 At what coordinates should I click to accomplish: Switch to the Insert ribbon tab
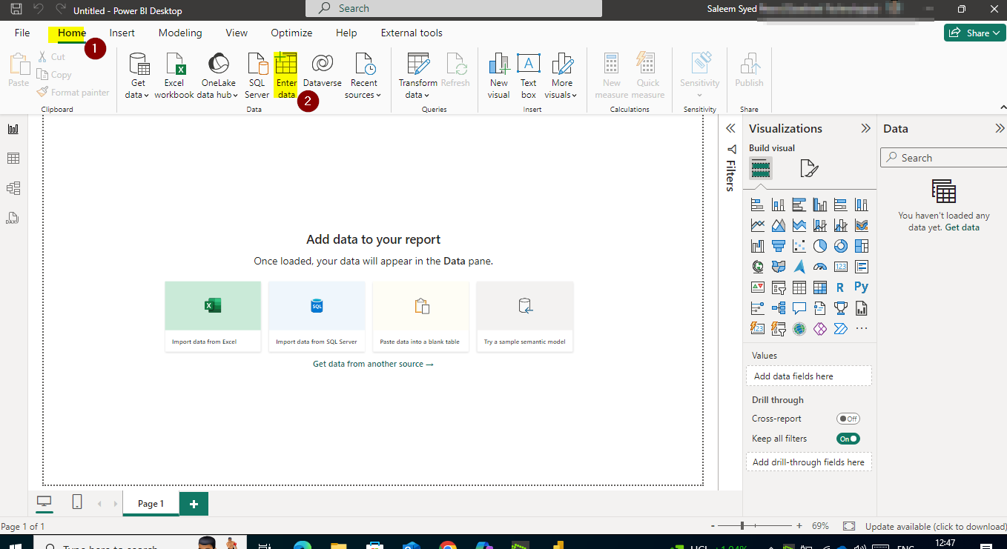122,33
